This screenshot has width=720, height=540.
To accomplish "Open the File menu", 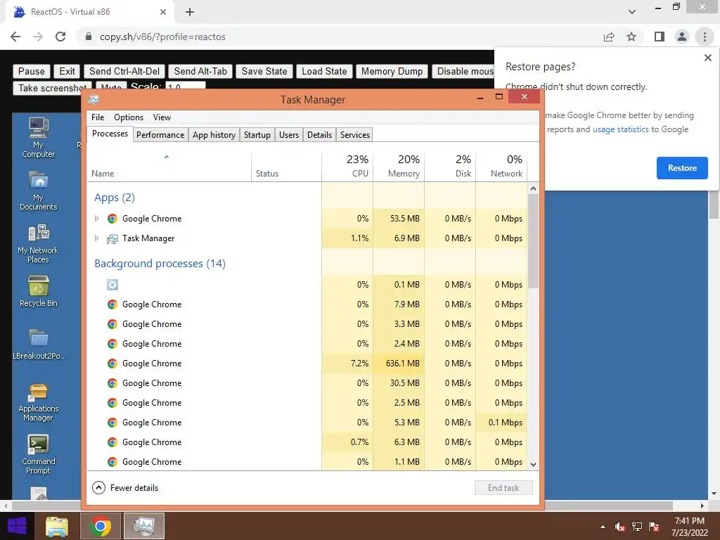I will (x=97, y=117).
